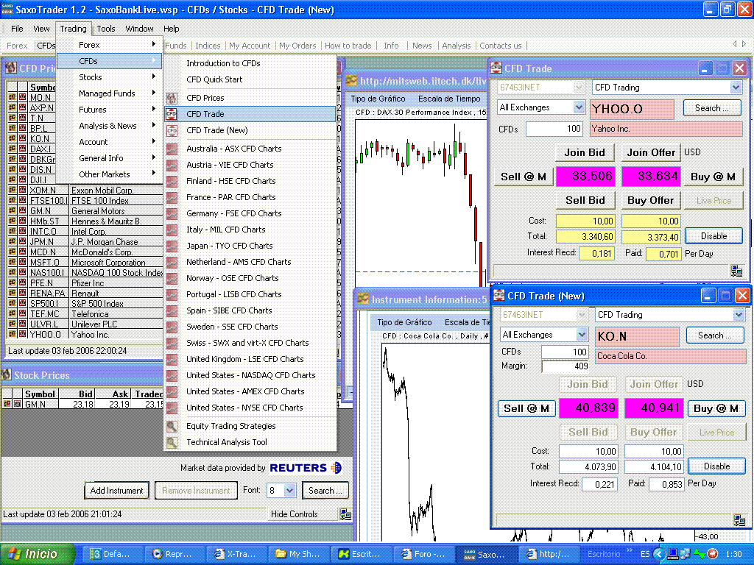Click Search in the CFD Trade (New) window
The height and width of the screenshot is (565, 754).
(x=714, y=335)
